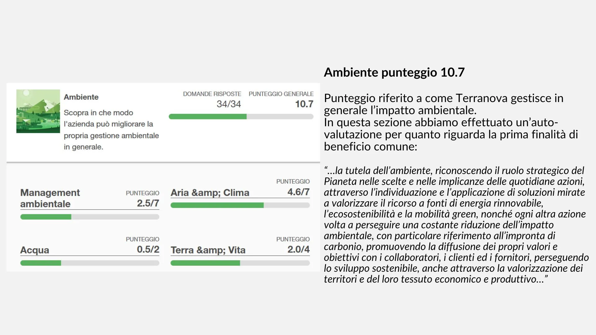
Task: Click the general score value 10.7
Action: pyautogui.click(x=304, y=104)
